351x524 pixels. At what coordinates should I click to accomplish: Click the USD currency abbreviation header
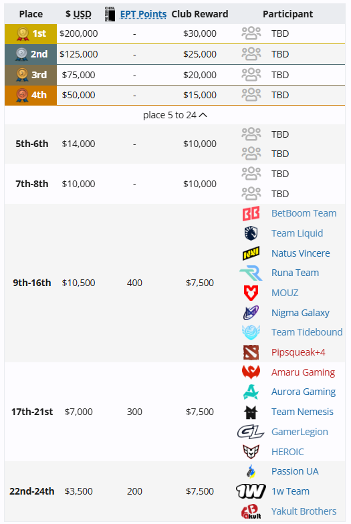click(x=82, y=14)
